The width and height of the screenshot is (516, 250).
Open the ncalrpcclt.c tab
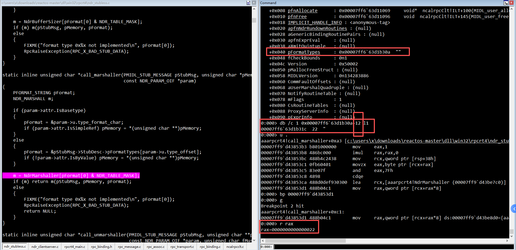(x=235, y=247)
